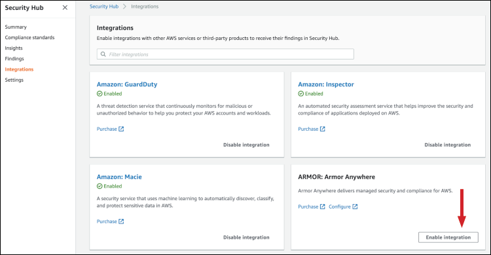Click the breadcrumb chevron separator
This screenshot has height=255, width=491.
(x=124, y=7)
